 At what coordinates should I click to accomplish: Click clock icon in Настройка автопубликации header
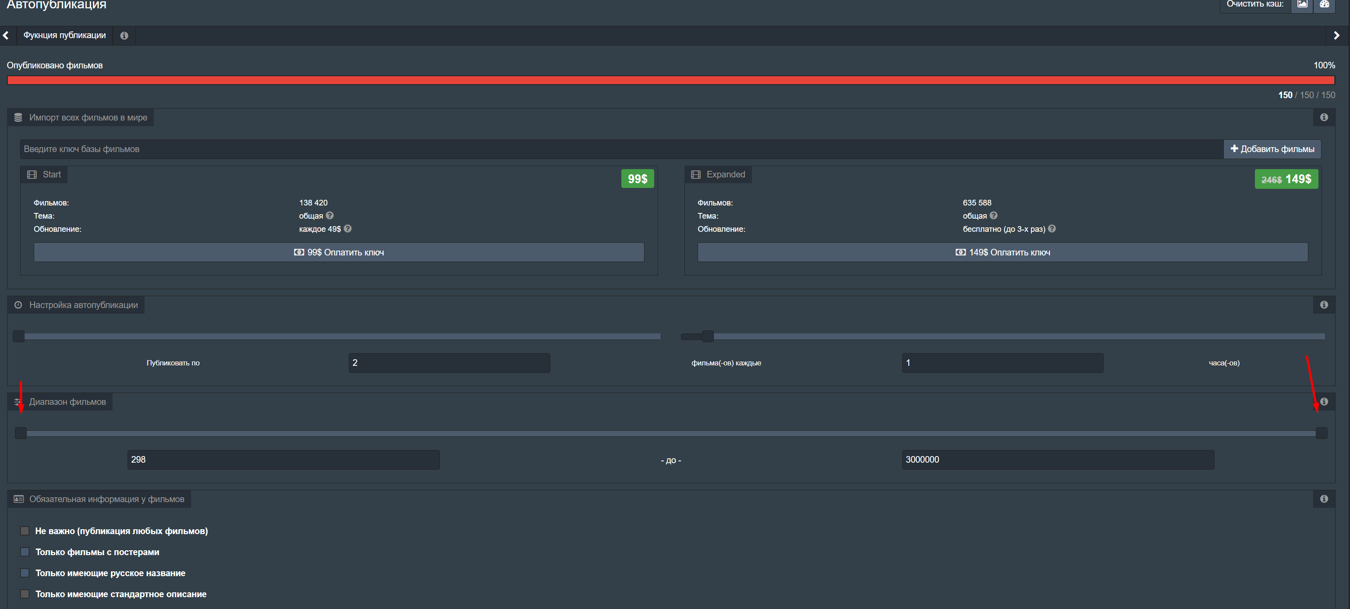point(18,305)
